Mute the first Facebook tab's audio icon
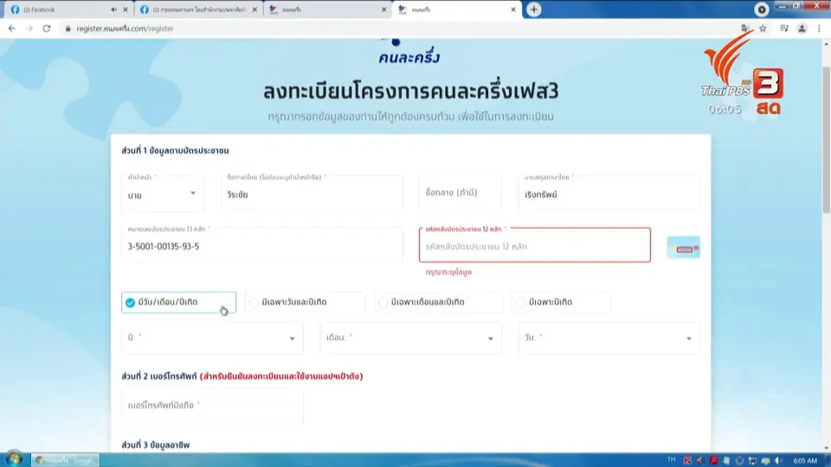This screenshot has width=831, height=467. point(113,10)
